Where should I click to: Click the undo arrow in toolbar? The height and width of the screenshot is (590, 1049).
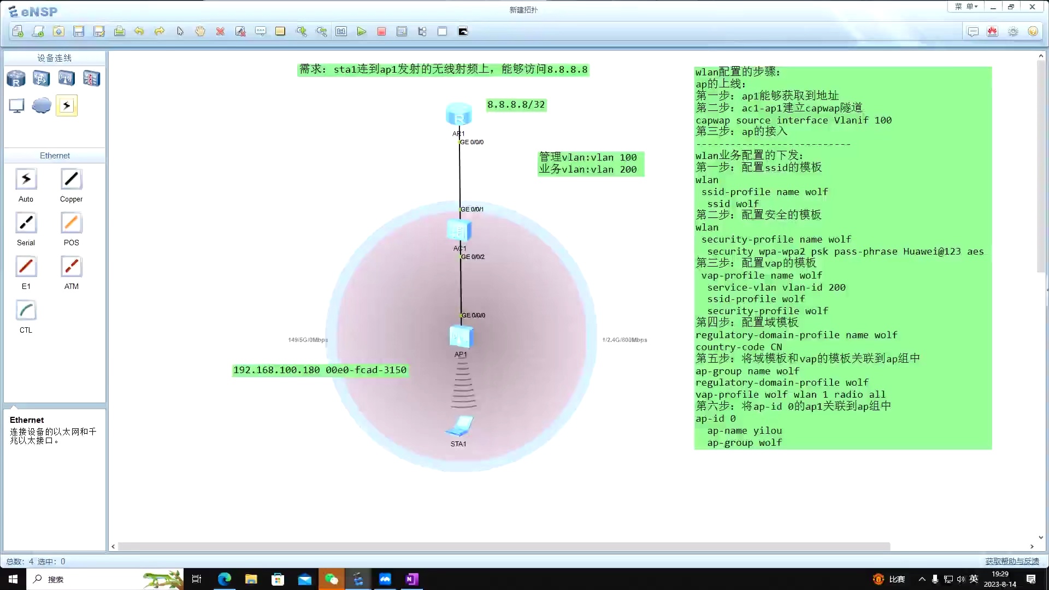(139, 32)
